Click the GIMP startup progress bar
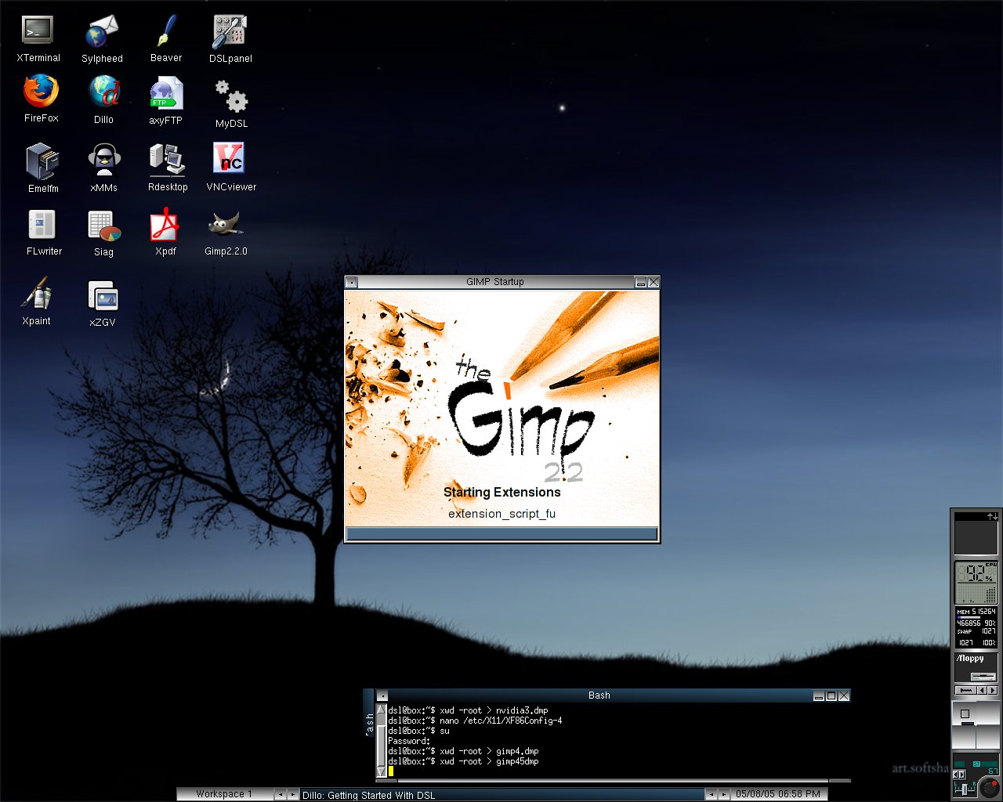The image size is (1003, 802). tap(501, 533)
